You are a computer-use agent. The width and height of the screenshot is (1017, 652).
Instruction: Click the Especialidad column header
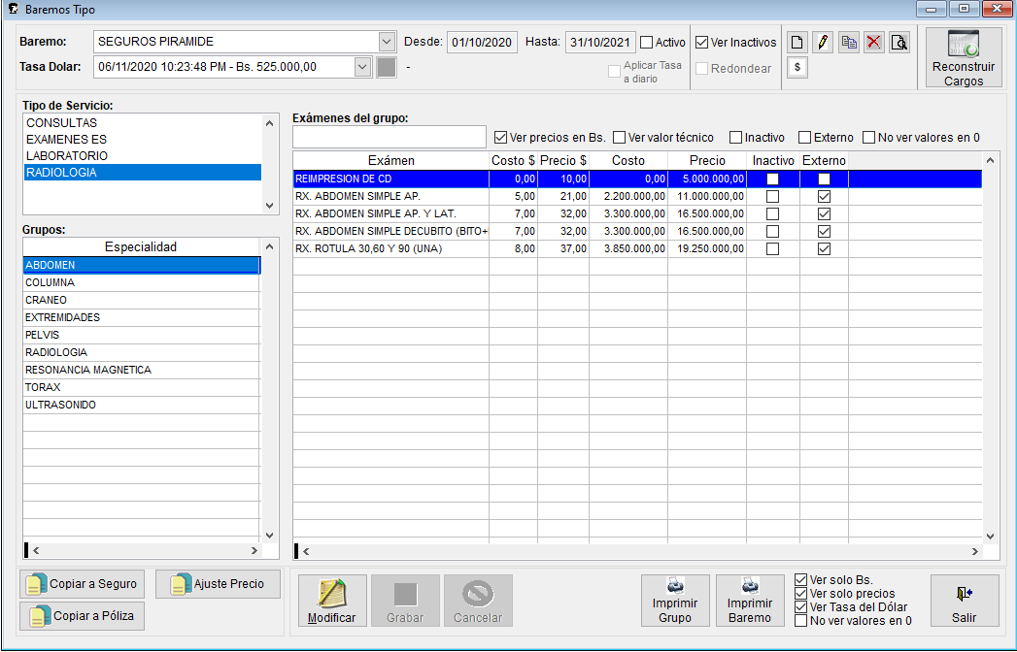(x=141, y=247)
